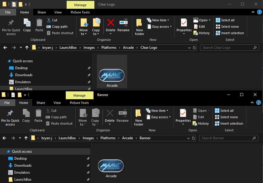Click Platforms breadcrumb in Clear Logo address bar
Viewport: 263px width, 183px height.
[x=109, y=48]
